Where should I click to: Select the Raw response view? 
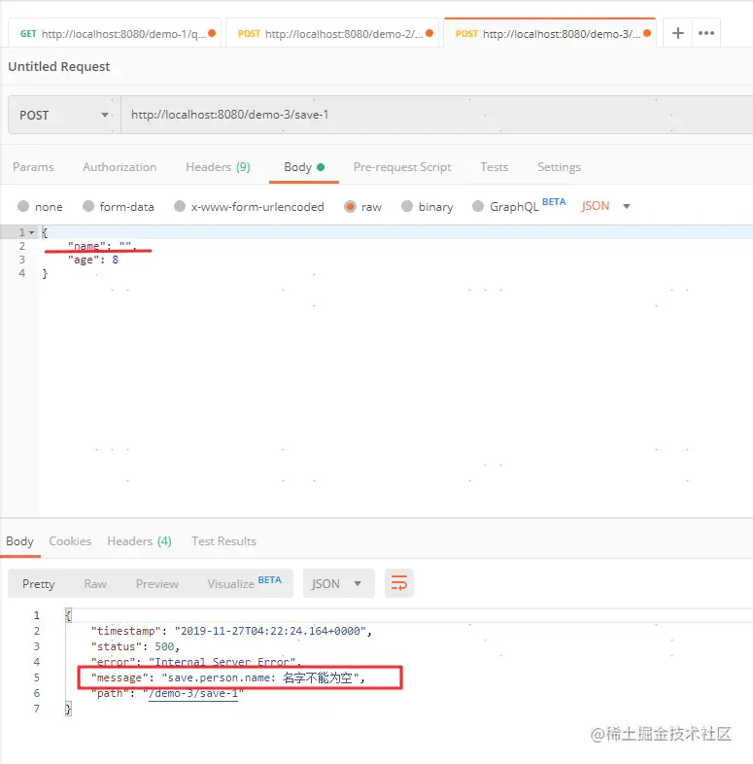pos(95,584)
